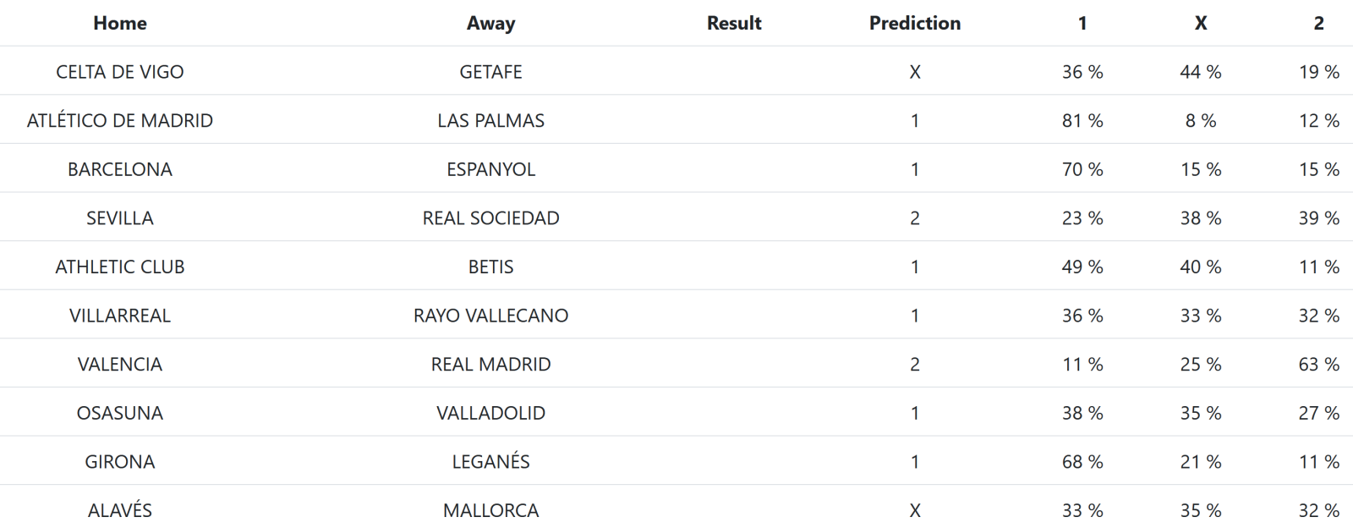
Task: Click the X prediction for Alavés match
Action: [x=915, y=510]
